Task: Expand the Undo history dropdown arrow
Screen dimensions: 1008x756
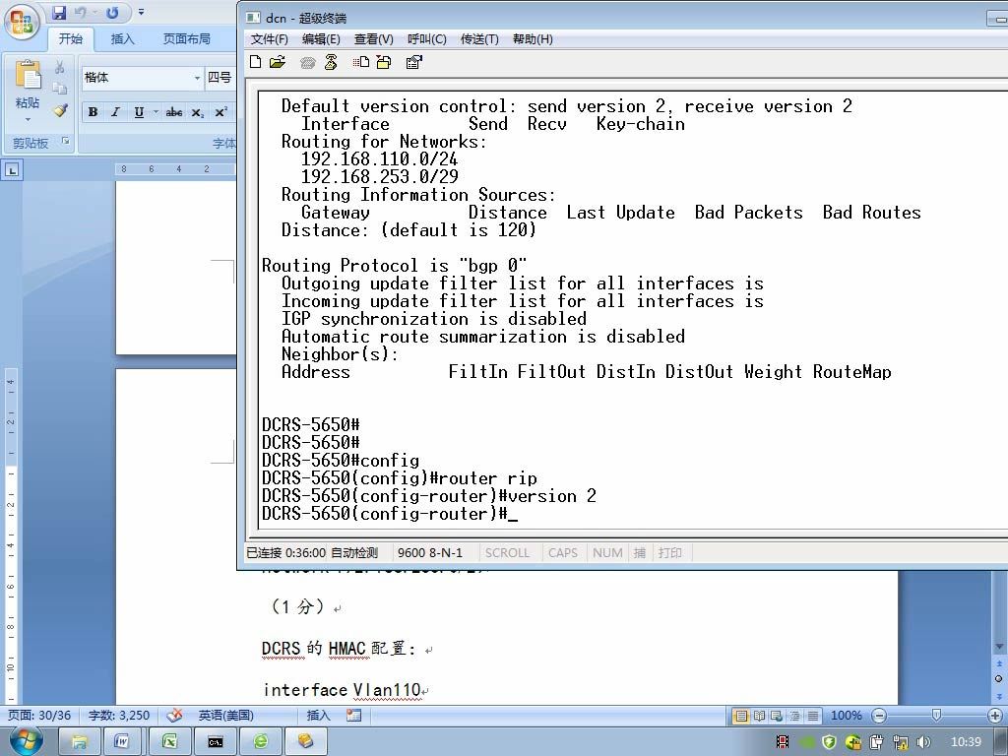Action: click(x=94, y=12)
